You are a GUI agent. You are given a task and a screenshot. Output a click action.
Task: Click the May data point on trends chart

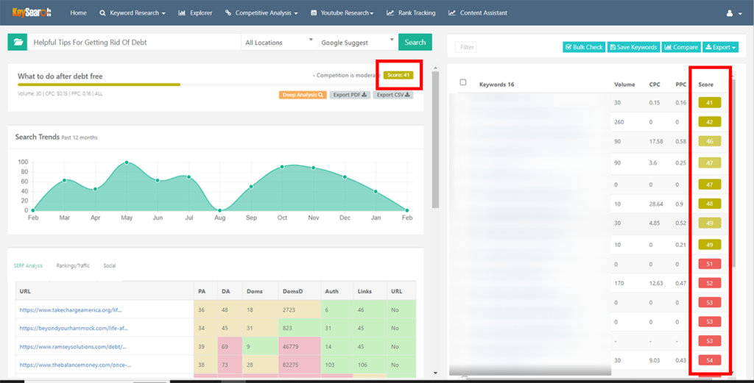point(127,162)
